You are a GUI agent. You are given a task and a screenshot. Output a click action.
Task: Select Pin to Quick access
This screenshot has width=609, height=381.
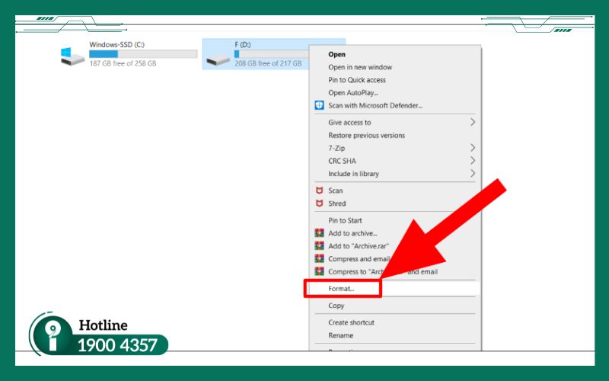coord(357,80)
